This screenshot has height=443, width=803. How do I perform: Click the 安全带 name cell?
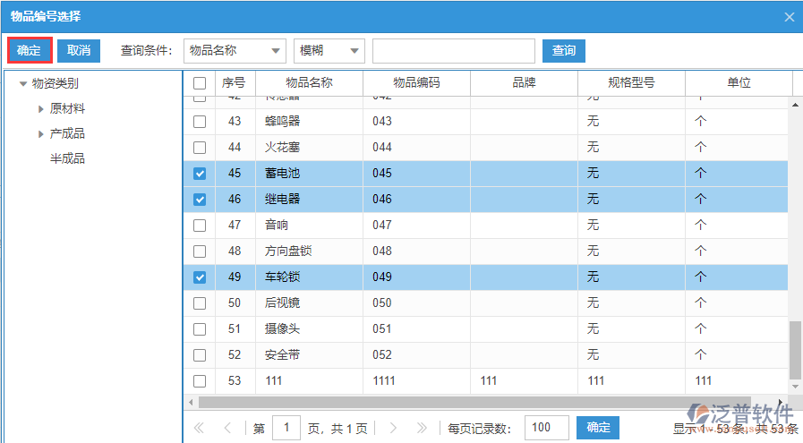coord(310,355)
